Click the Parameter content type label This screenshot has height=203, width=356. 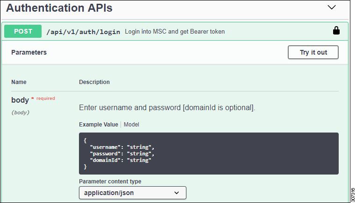(x=110, y=182)
